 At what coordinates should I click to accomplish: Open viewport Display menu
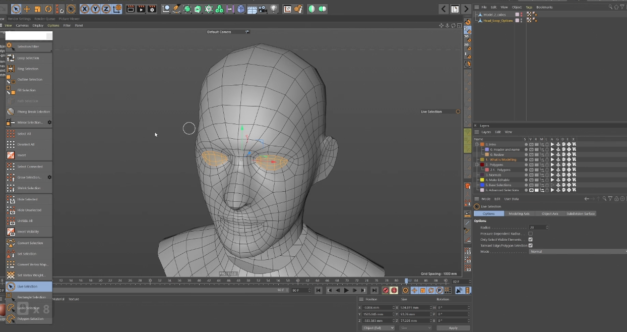pos(38,25)
